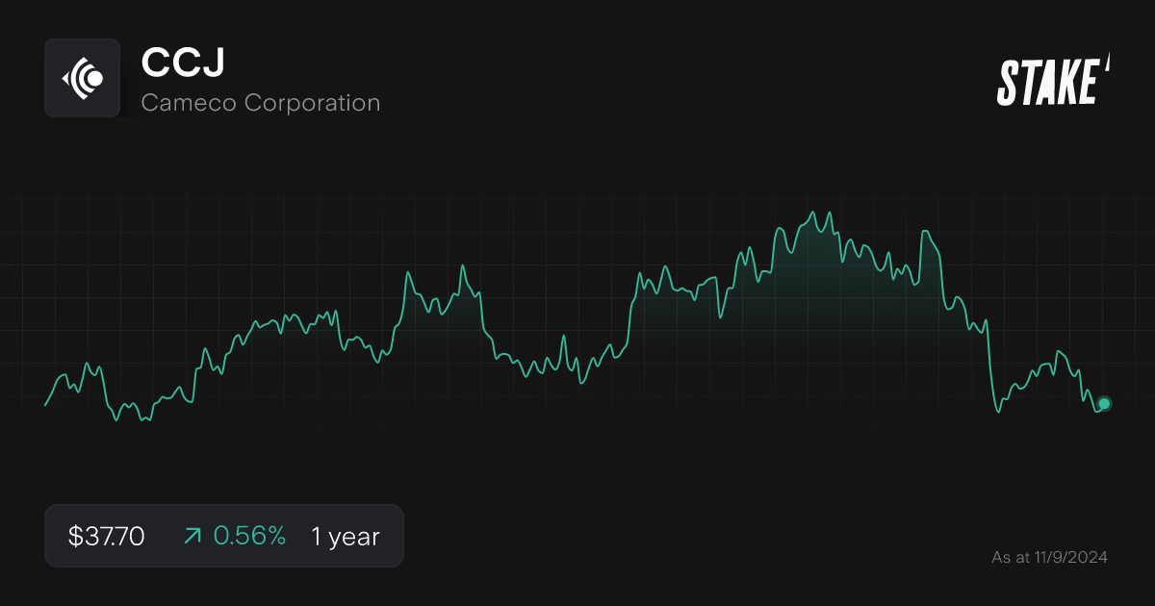This screenshot has width=1155, height=606.
Task: Select the Cameco Corporation company name
Action: 261,102
